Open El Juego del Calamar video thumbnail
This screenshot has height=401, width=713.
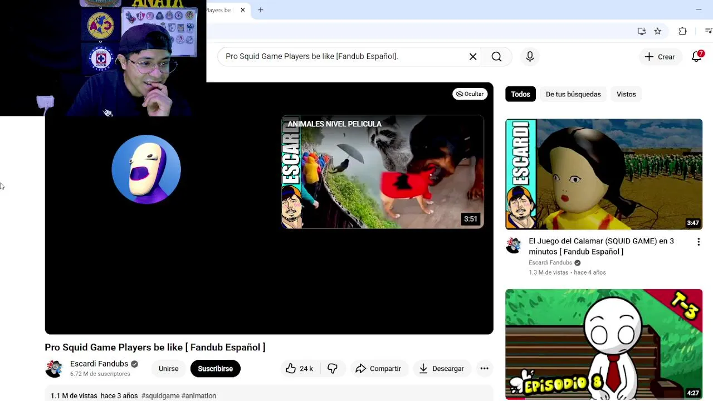[604, 174]
